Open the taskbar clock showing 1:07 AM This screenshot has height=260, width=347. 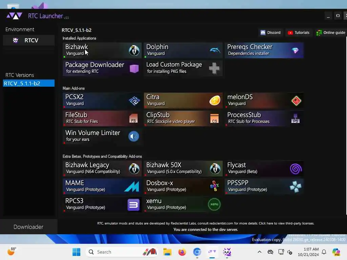tap(308, 252)
